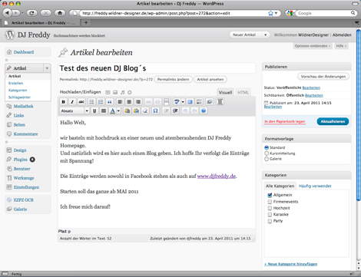Open editor help with the question-mark icon
The image size is (361, 277).
[204, 110]
